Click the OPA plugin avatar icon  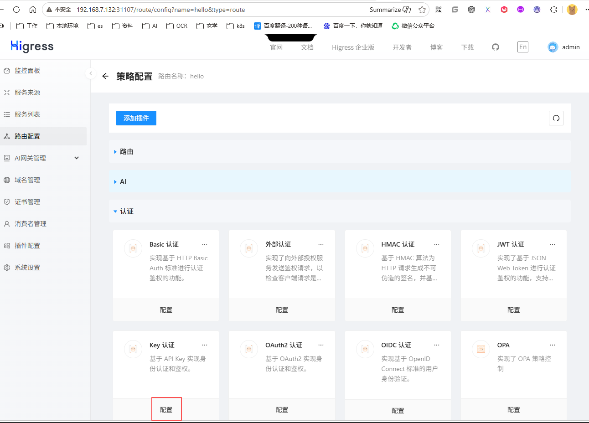(481, 349)
